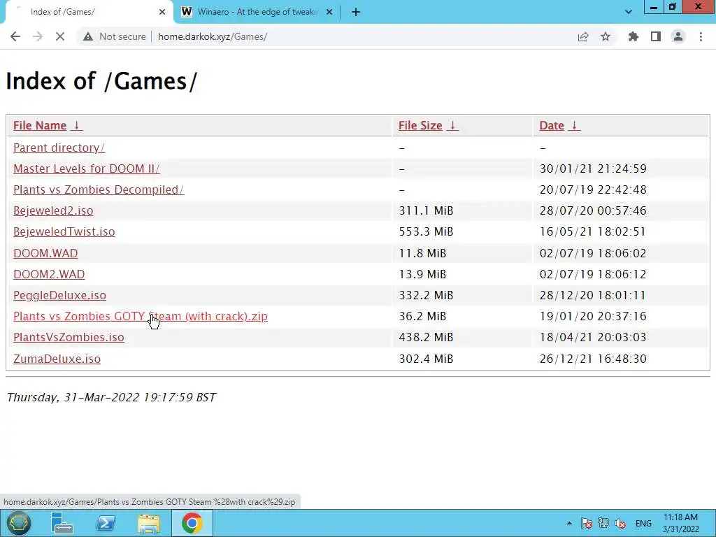Open the Chrome profile avatar
Viewport: 716px width, 537px height.
coord(678,36)
